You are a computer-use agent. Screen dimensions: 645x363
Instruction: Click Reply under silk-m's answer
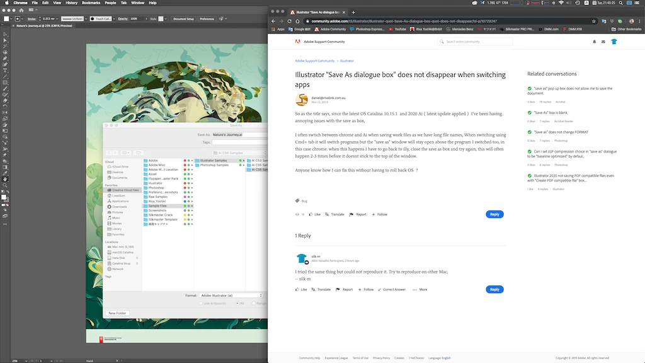494,289
